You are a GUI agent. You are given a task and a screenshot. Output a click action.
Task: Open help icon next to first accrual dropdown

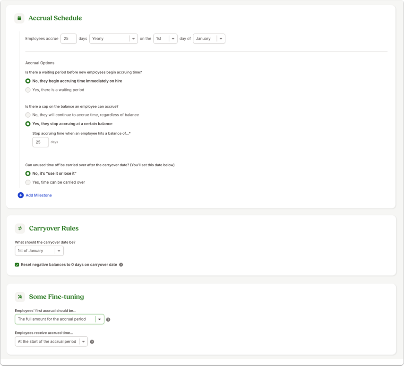point(108,320)
